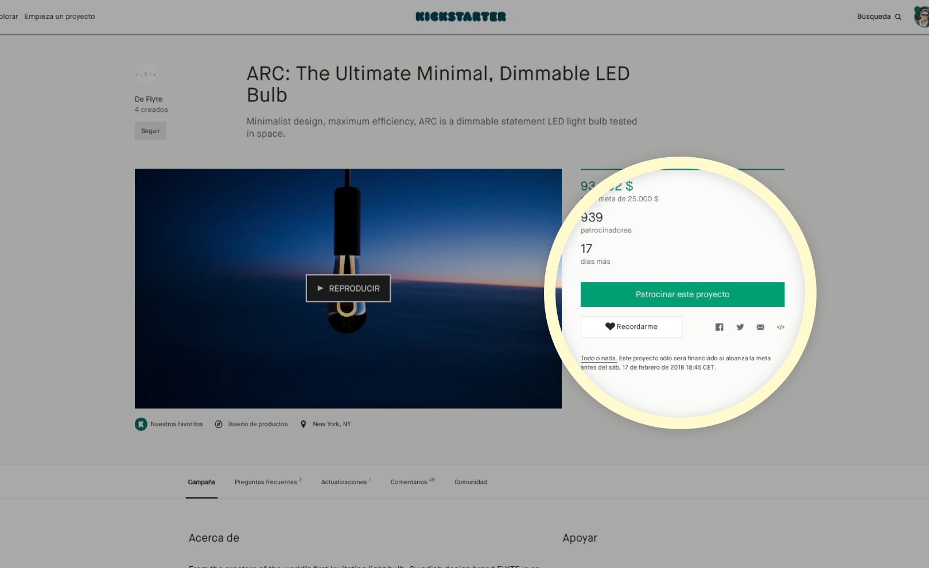The image size is (929, 568).
Task: Click the search magnifier icon
Action: pyautogui.click(x=898, y=17)
